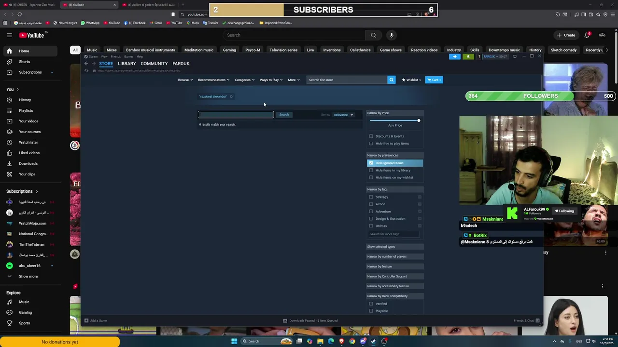Check Hide items on my wishlist
This screenshot has height=347, width=618.
[x=371, y=177]
